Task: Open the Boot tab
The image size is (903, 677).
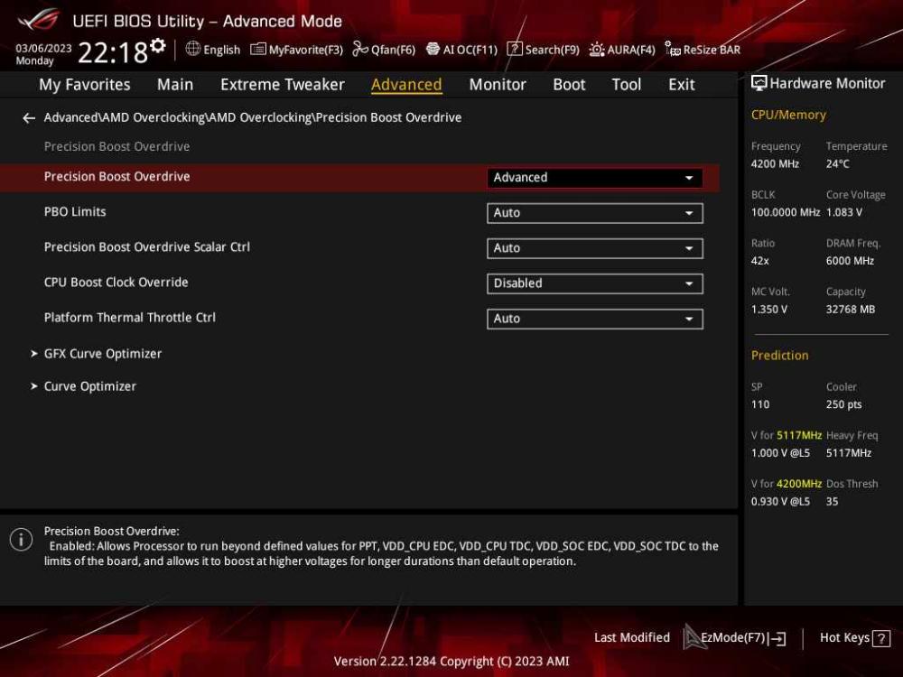Action: (x=569, y=85)
